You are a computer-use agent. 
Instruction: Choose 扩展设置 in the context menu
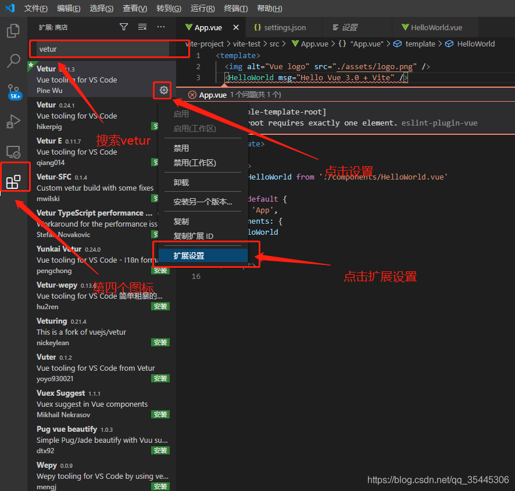tap(203, 256)
